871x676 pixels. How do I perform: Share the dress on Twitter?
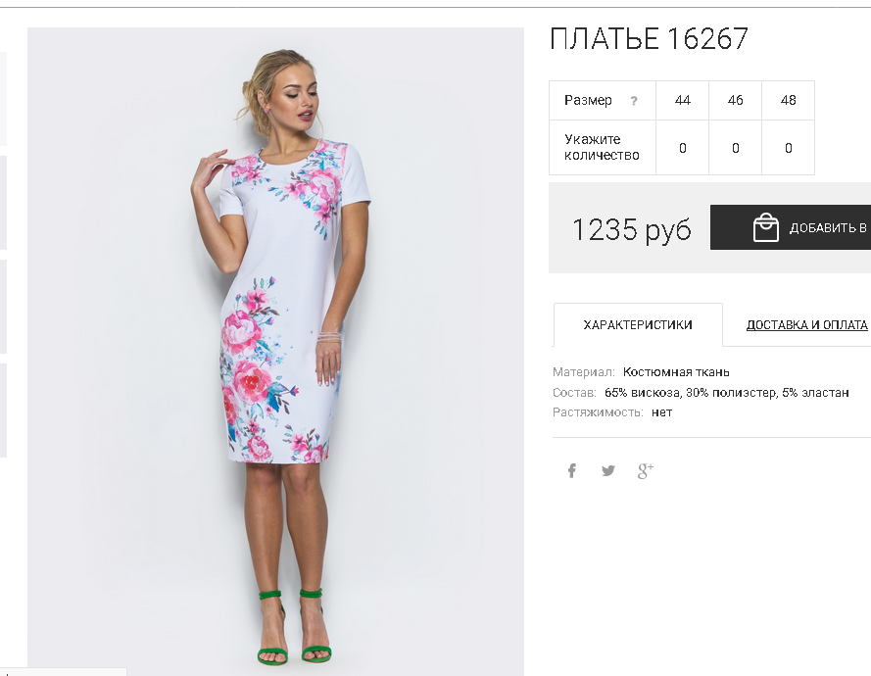pos(608,471)
